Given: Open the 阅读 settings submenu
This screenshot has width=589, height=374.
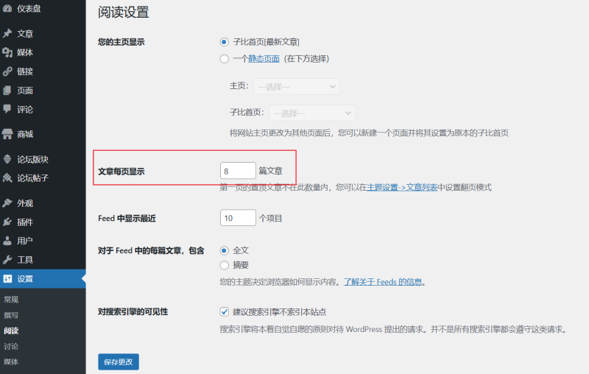Looking at the screenshot, I should [x=11, y=331].
